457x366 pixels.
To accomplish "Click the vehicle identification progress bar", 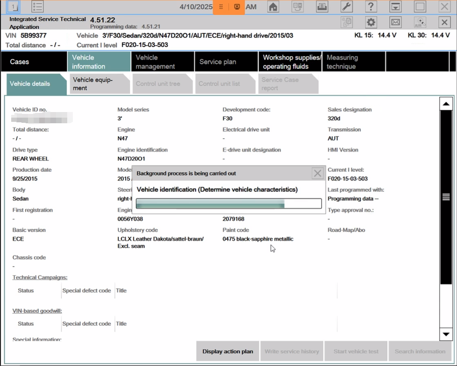I will (x=228, y=204).
